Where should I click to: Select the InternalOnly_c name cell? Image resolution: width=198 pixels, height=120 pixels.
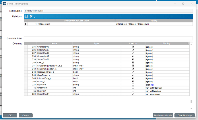pyautogui.click(x=54, y=78)
